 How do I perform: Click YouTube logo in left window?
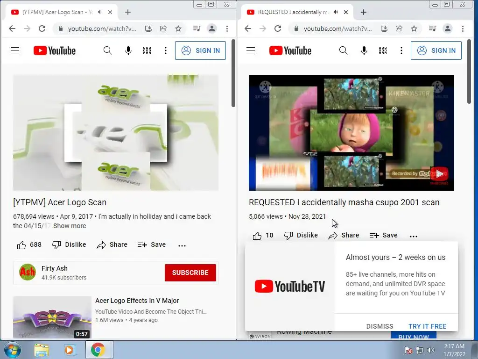[x=55, y=50]
